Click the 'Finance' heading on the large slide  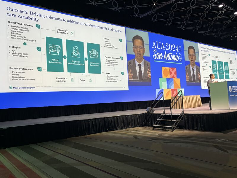click(106, 39)
